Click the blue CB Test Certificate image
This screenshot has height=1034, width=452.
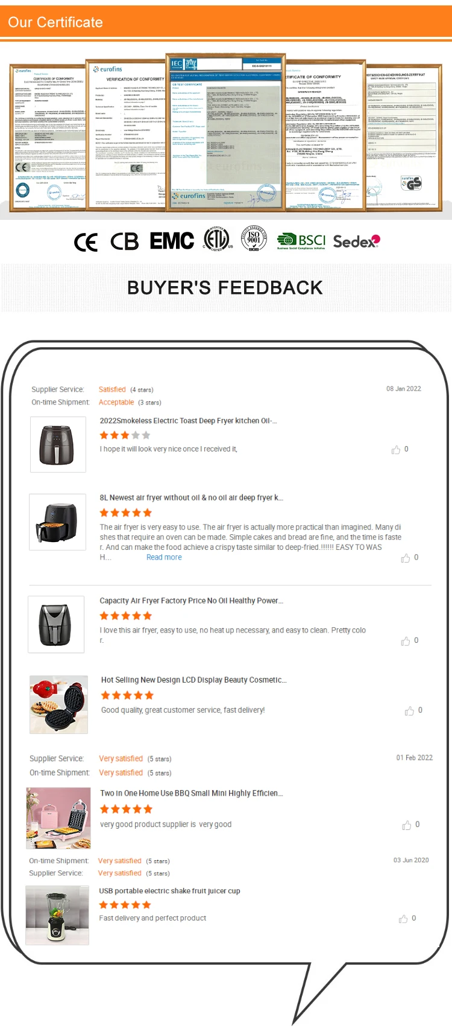[x=225, y=132]
